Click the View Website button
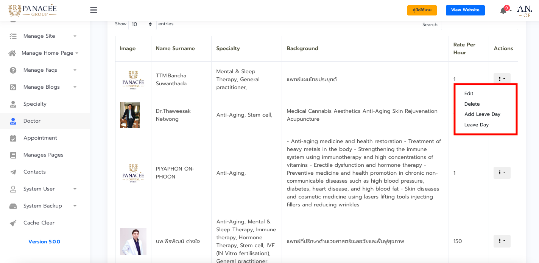 pyautogui.click(x=465, y=10)
